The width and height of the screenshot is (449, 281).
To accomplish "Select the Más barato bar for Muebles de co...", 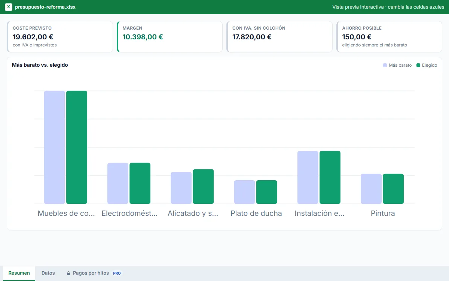I will click(x=55, y=147).
